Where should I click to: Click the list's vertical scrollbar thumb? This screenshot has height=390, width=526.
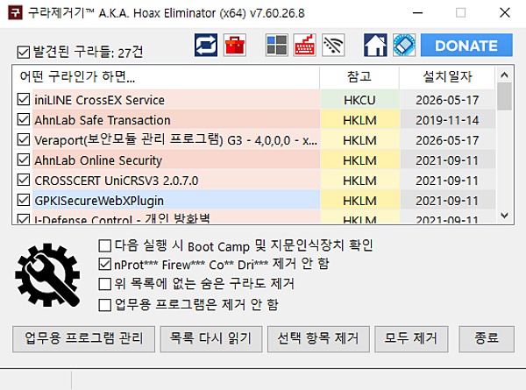pyautogui.click(x=504, y=96)
